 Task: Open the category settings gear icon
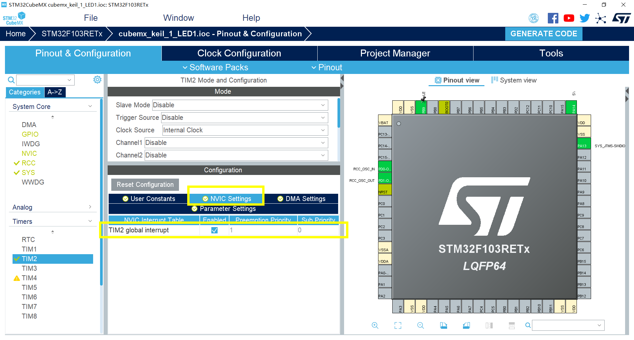pos(97,80)
